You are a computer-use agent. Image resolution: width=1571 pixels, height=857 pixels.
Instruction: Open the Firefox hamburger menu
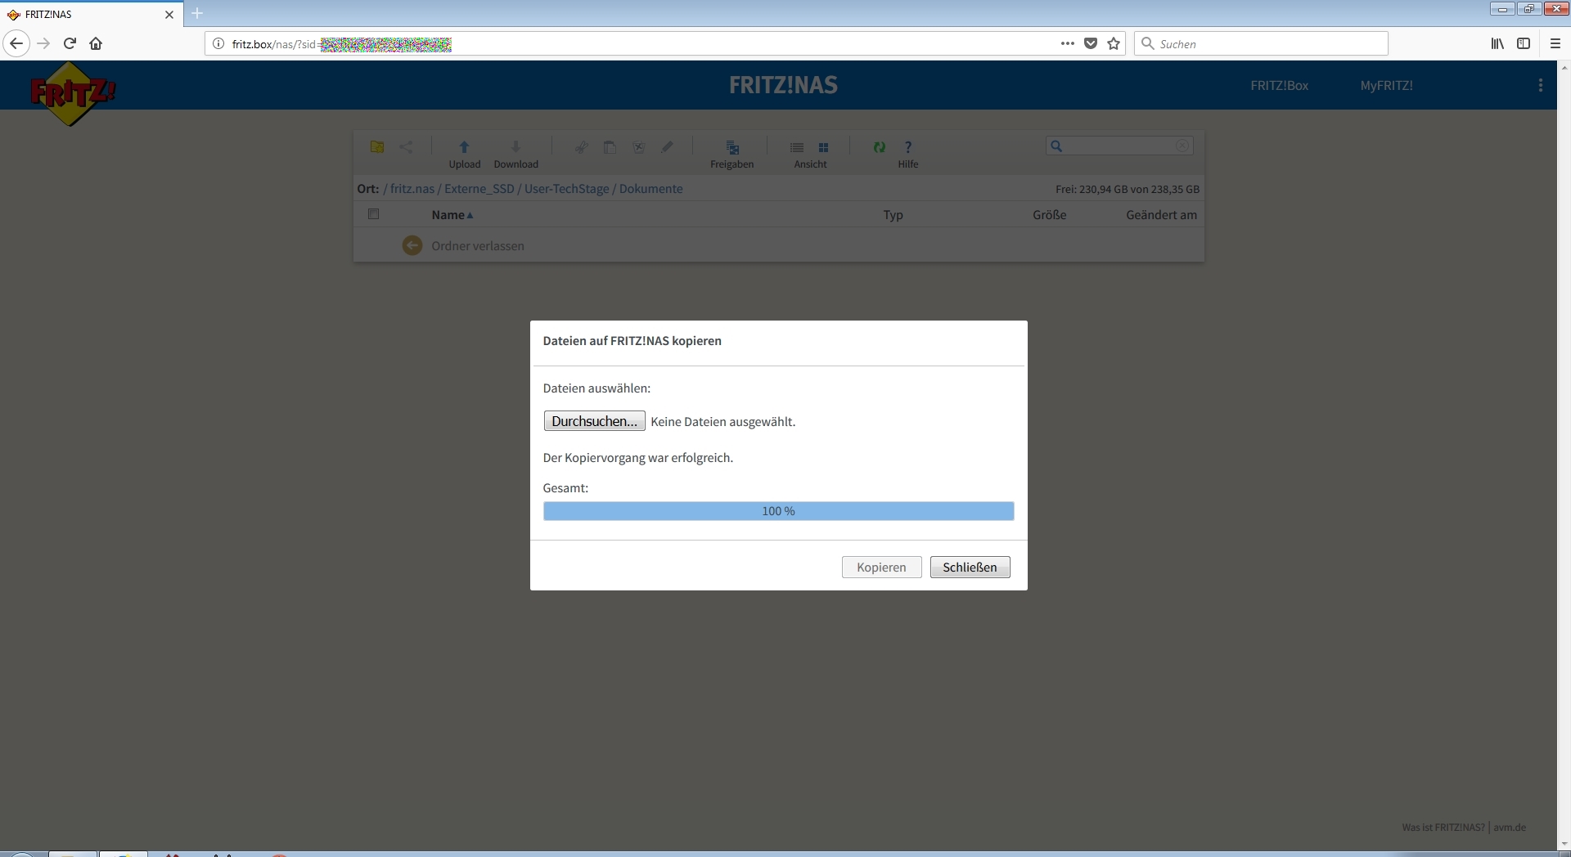point(1555,43)
